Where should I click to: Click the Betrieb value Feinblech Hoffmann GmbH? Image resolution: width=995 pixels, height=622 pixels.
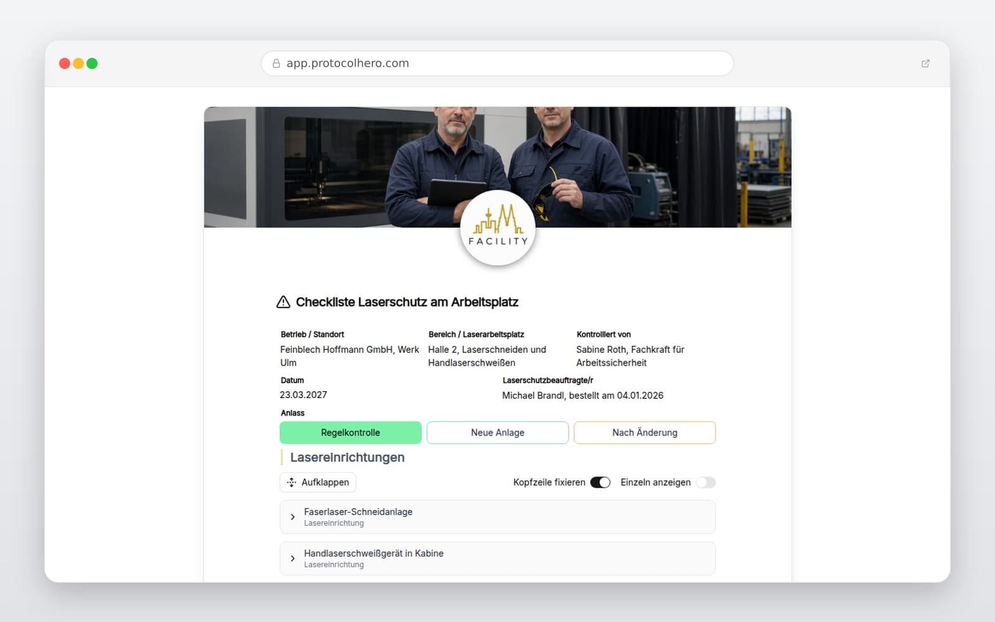coord(349,356)
